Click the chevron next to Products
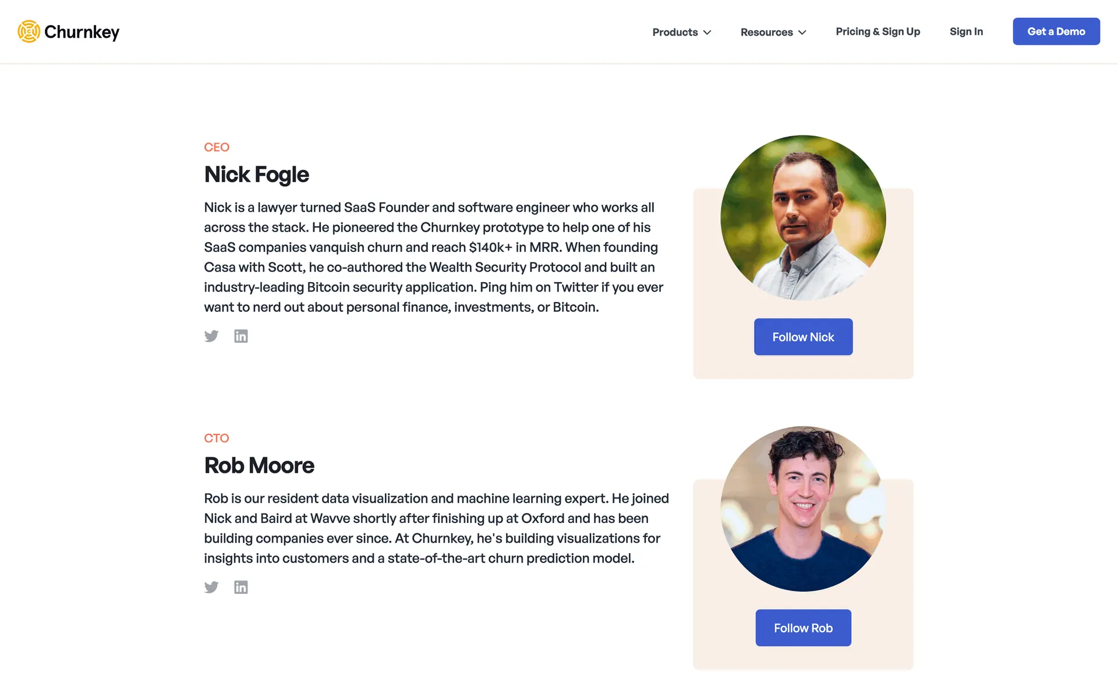Viewport: 1118px width, 698px height. pos(707,33)
